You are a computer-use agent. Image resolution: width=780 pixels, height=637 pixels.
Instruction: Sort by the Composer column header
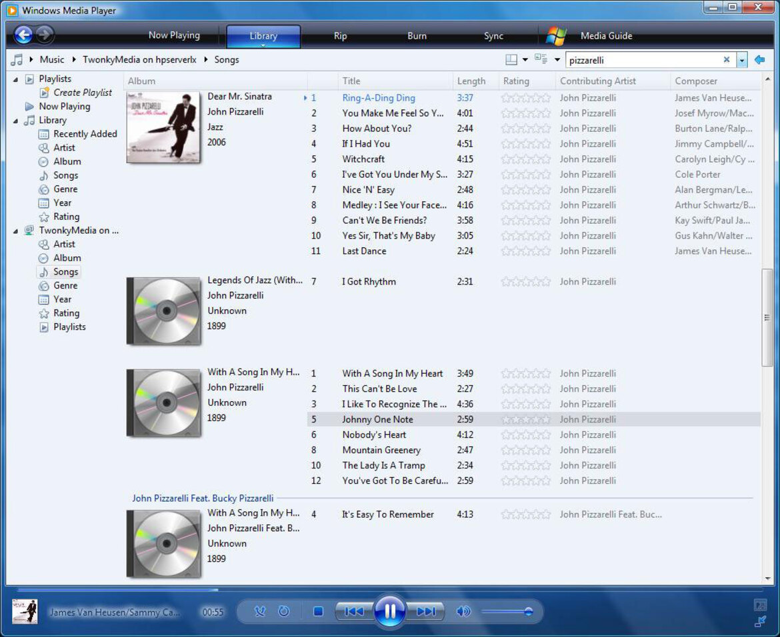(715, 81)
